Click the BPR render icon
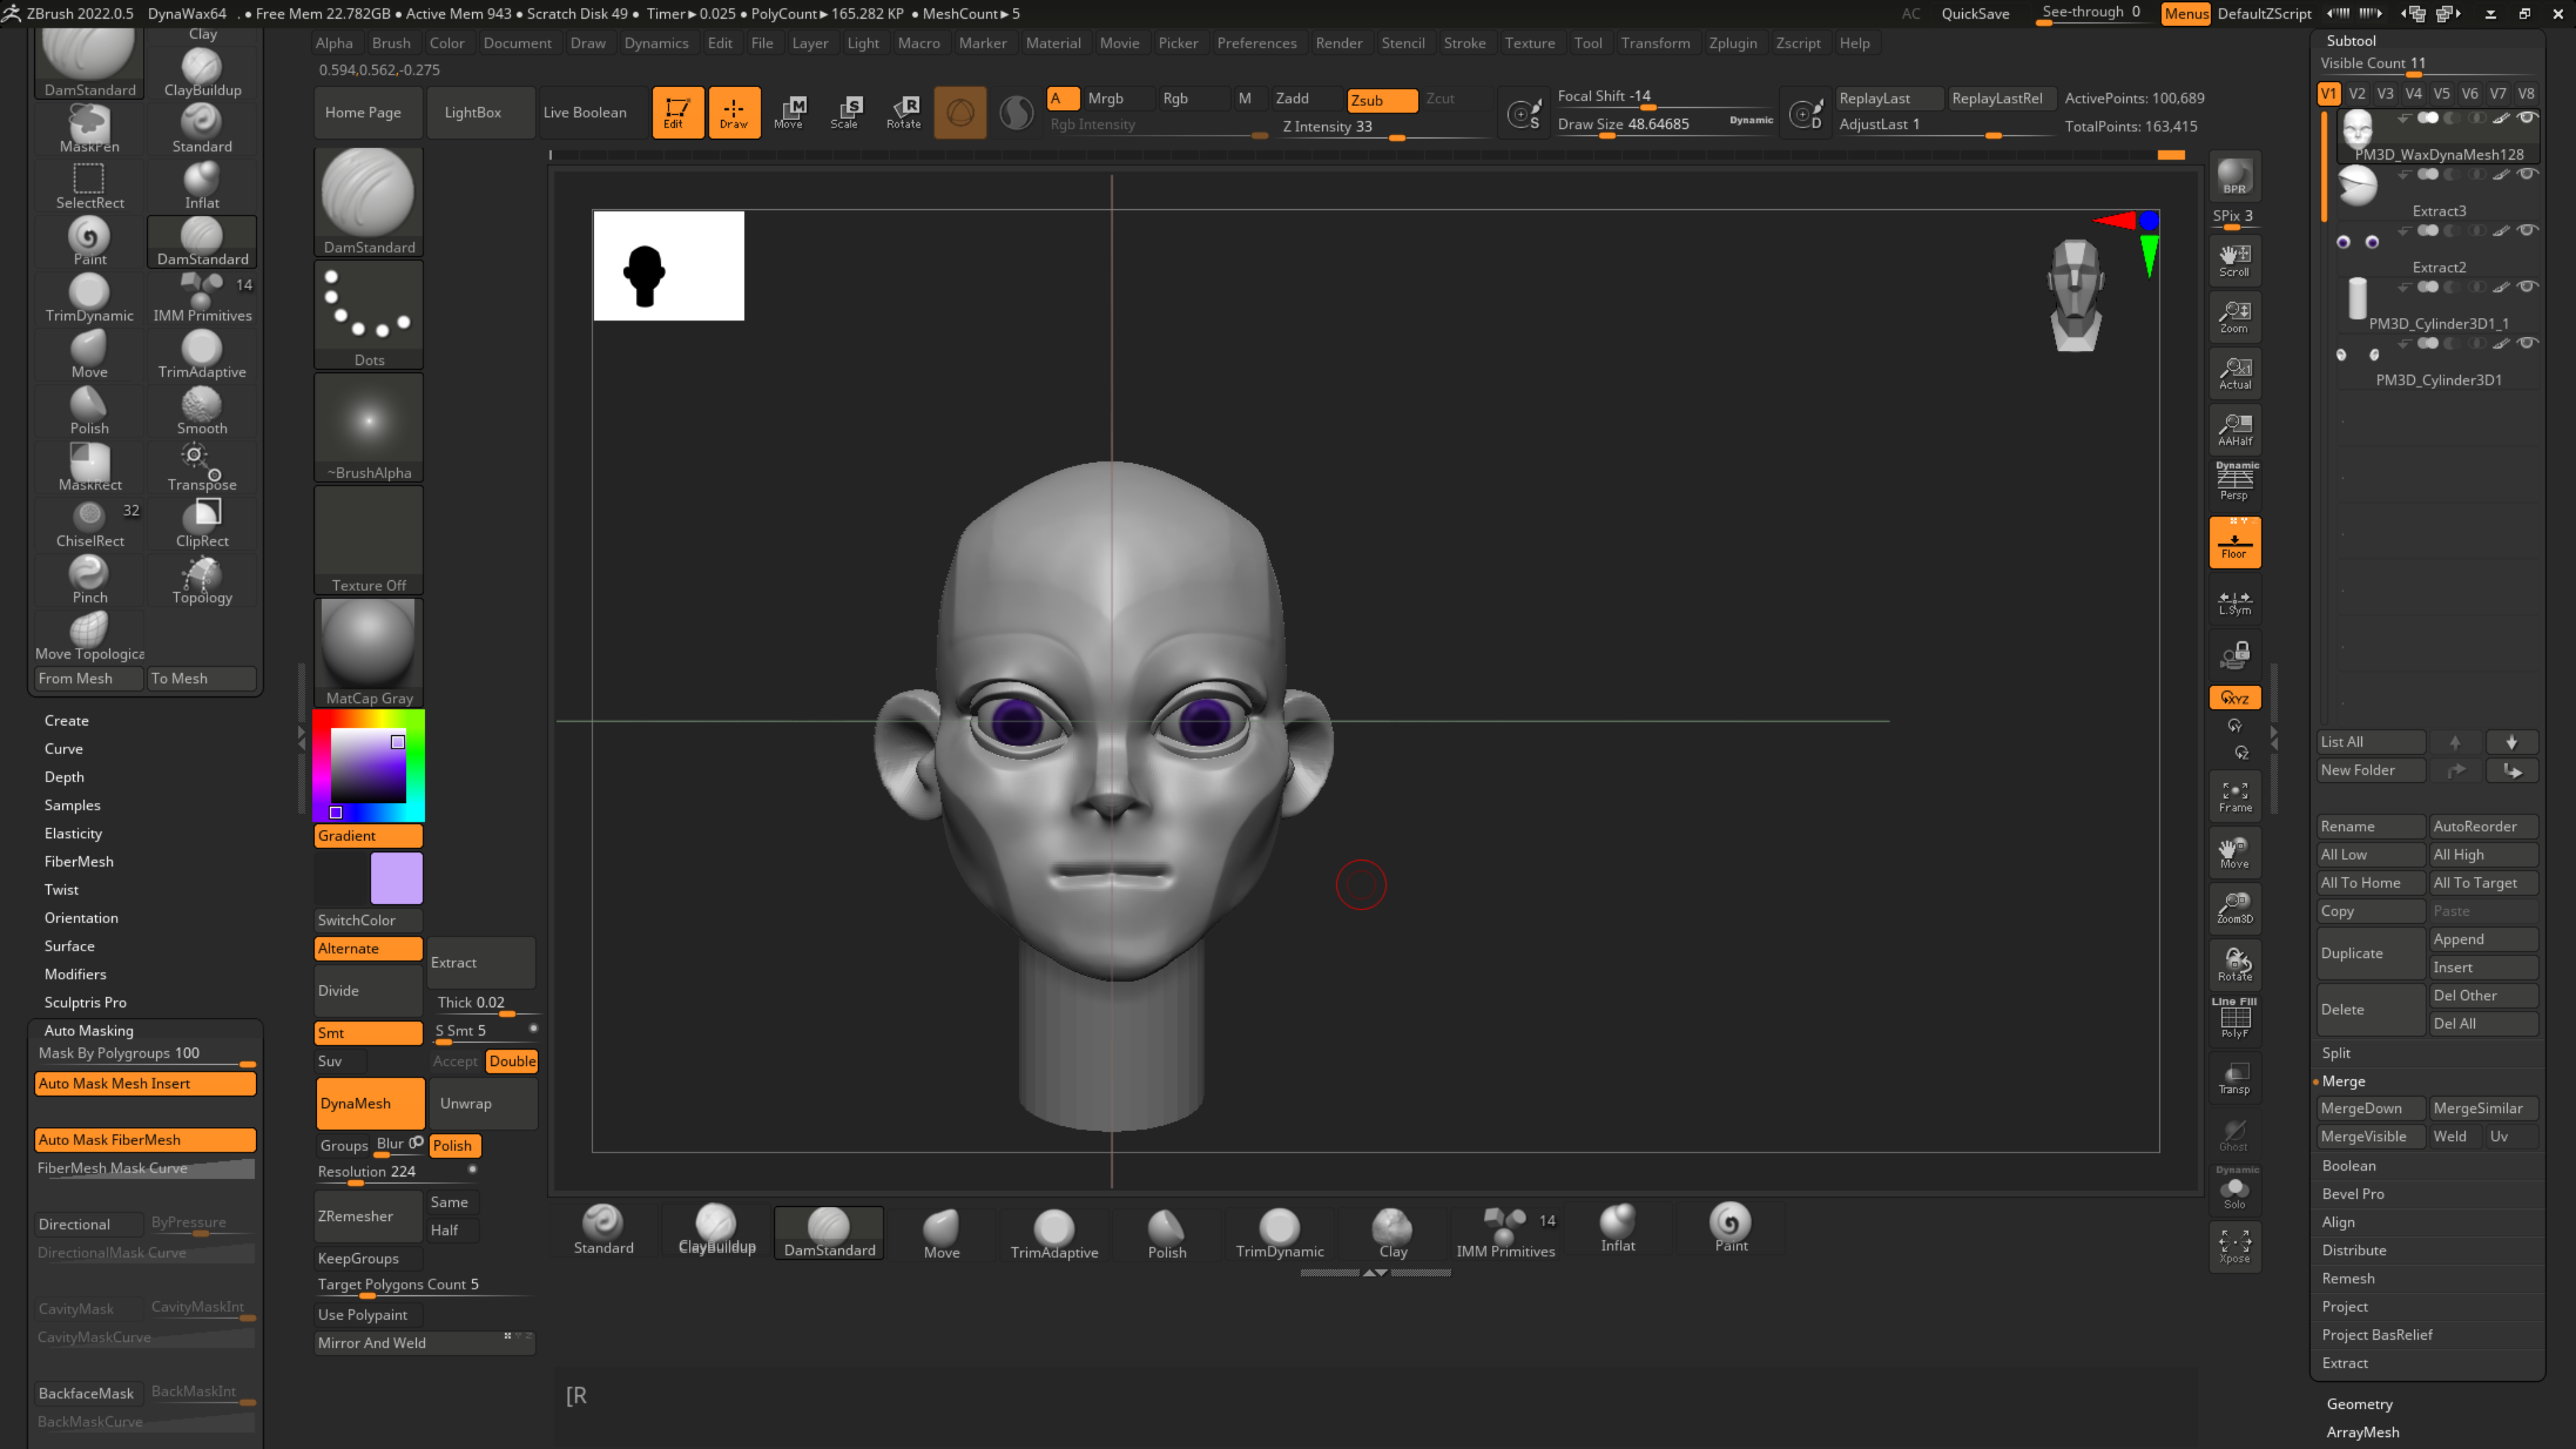This screenshot has height=1449, width=2576. [x=2234, y=177]
